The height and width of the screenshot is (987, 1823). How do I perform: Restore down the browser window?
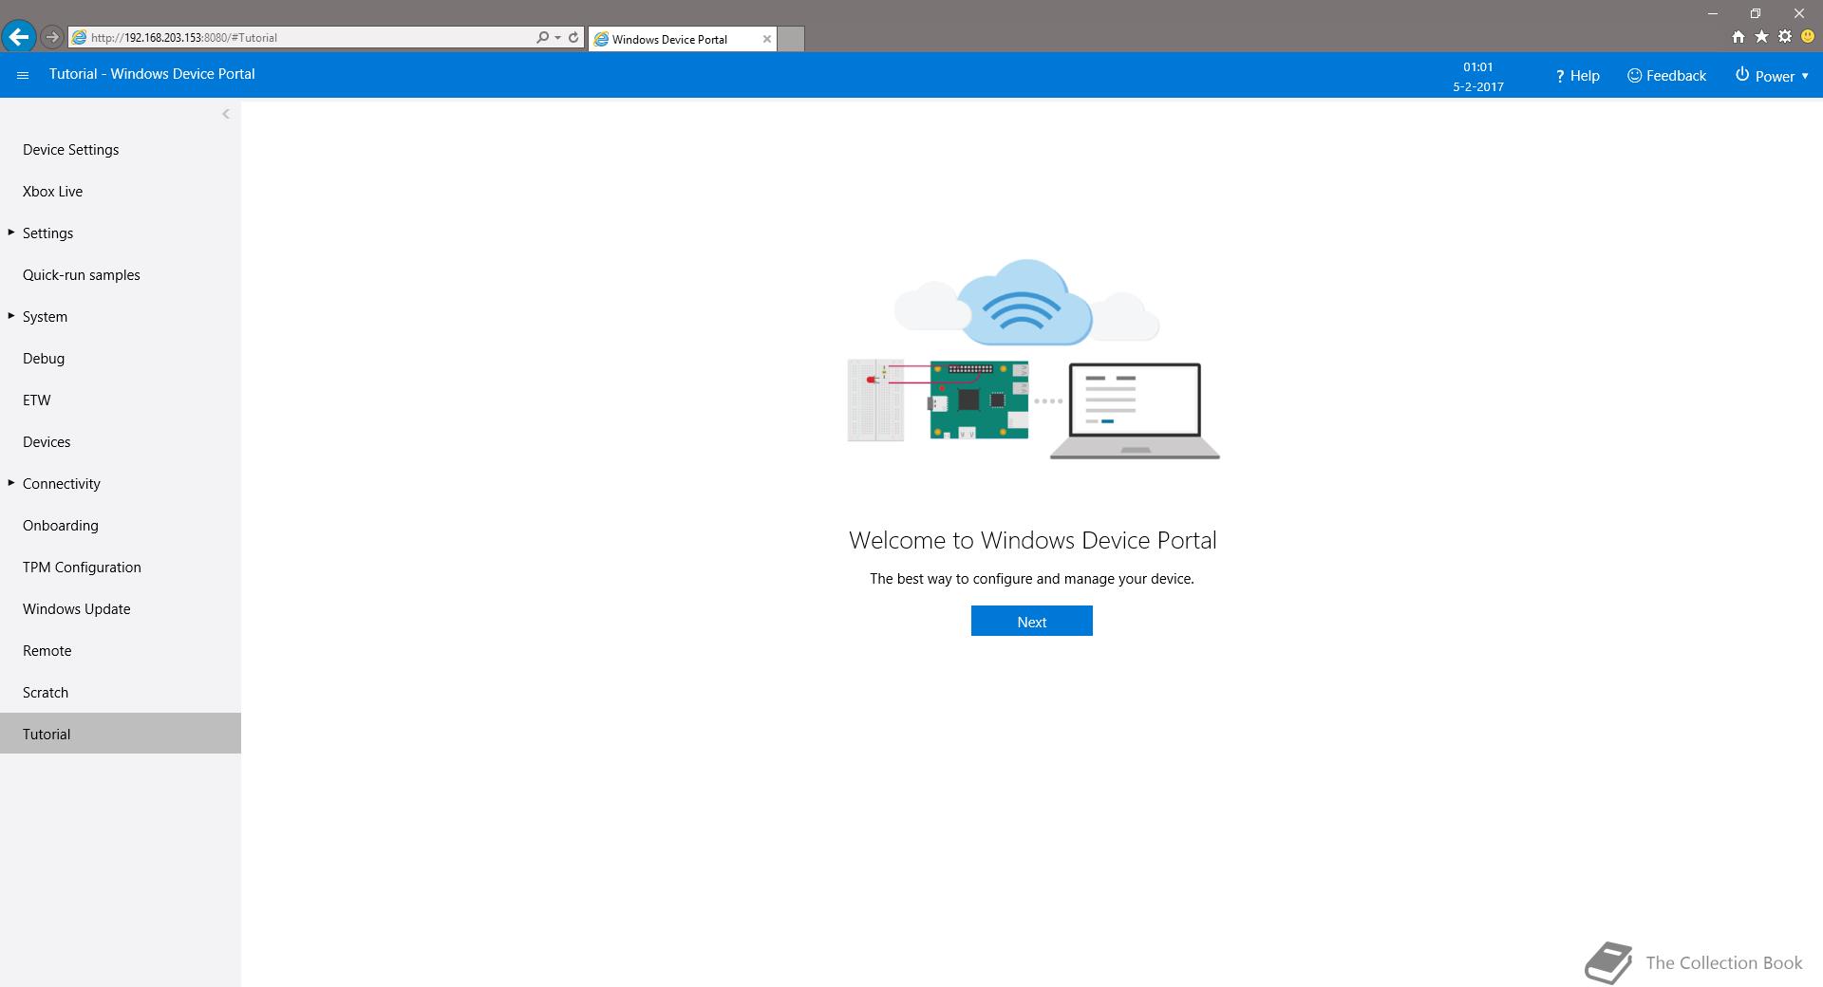[1756, 13]
